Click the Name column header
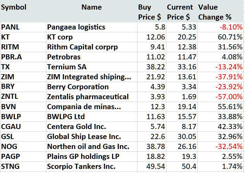Viewport: 245px width, 173px height. 91,7
